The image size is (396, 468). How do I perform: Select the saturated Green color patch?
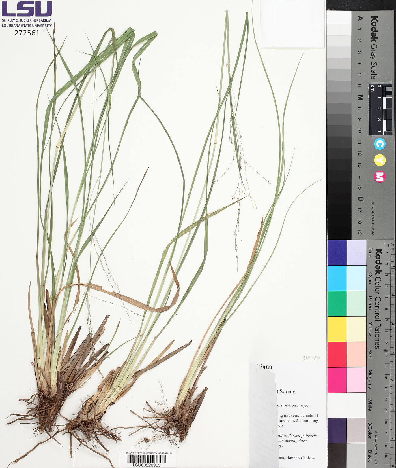(x=337, y=304)
